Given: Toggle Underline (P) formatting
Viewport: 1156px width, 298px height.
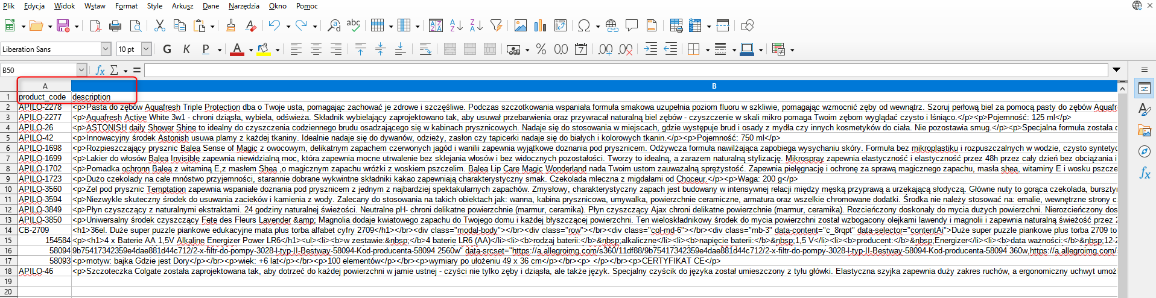Looking at the screenshot, I should (x=206, y=49).
